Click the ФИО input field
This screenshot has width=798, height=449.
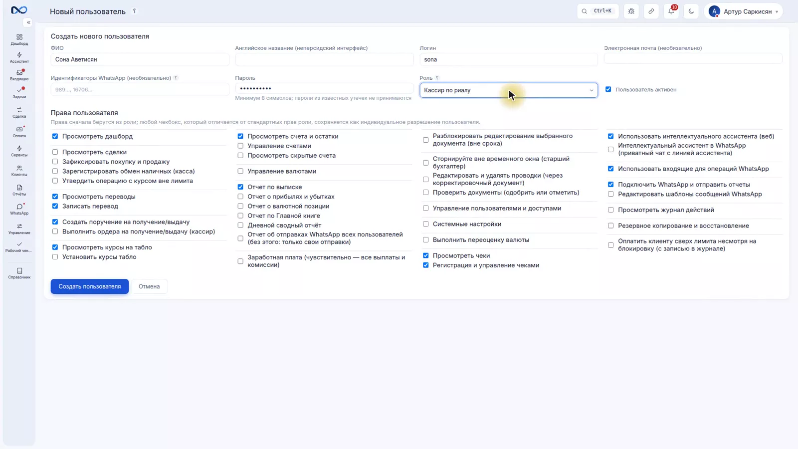(x=140, y=59)
